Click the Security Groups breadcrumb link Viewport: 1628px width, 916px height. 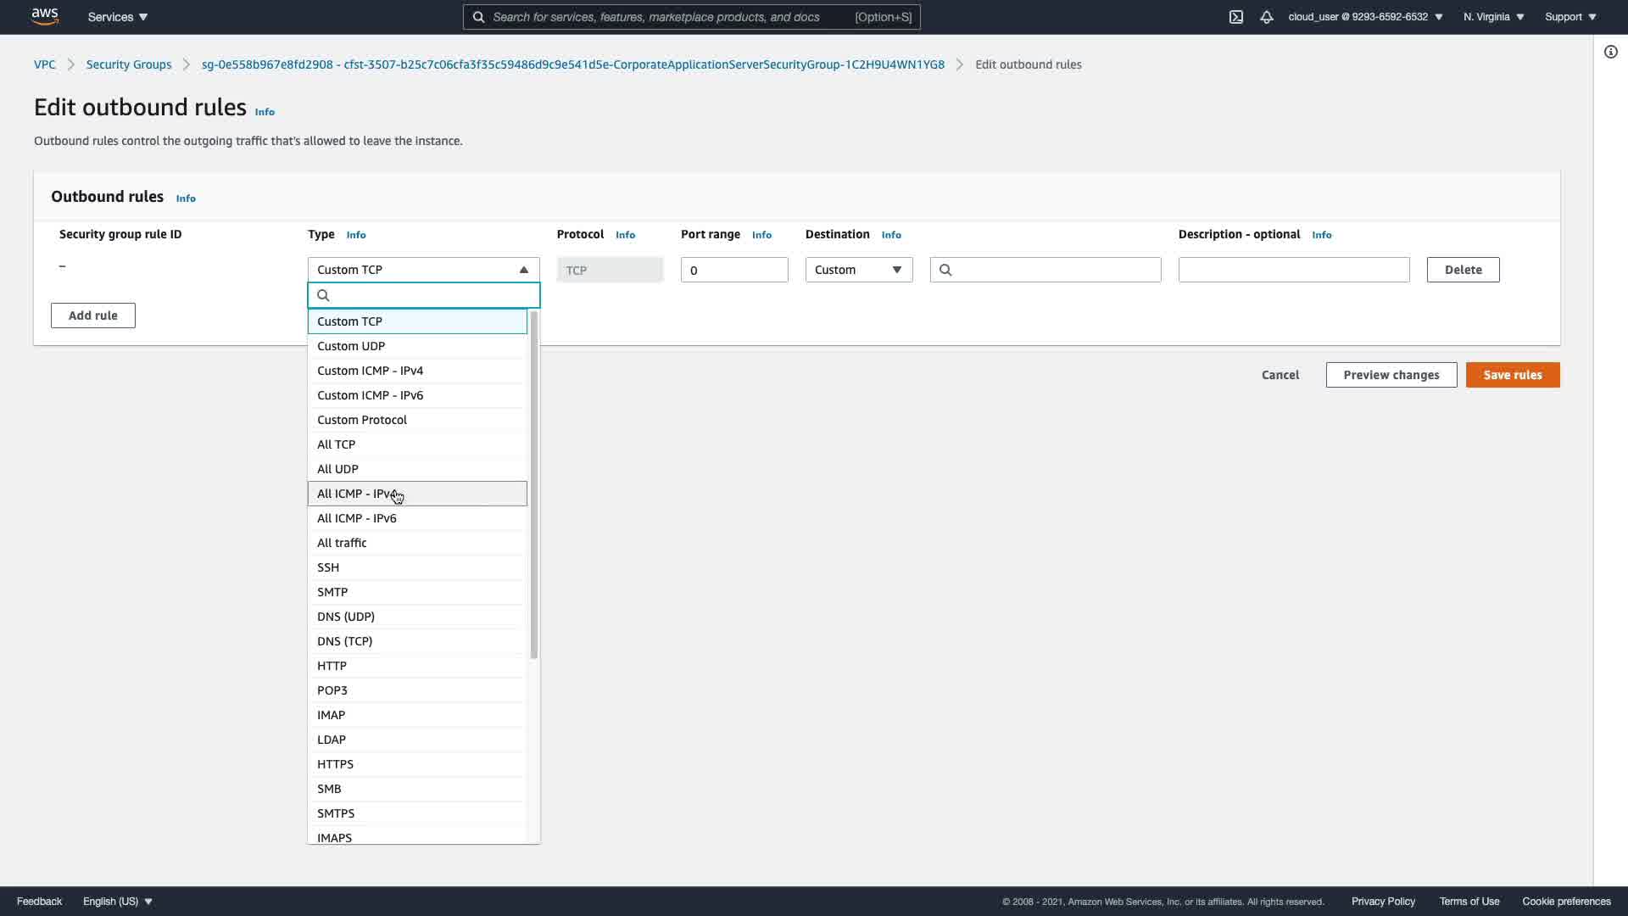click(x=129, y=64)
